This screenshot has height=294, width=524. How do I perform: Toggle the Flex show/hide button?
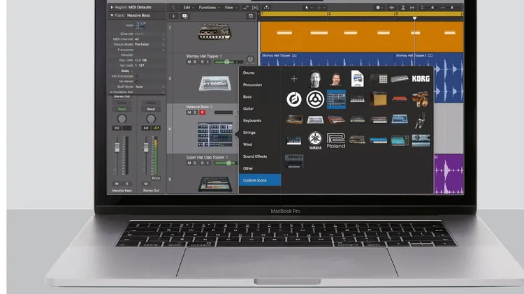point(255,8)
